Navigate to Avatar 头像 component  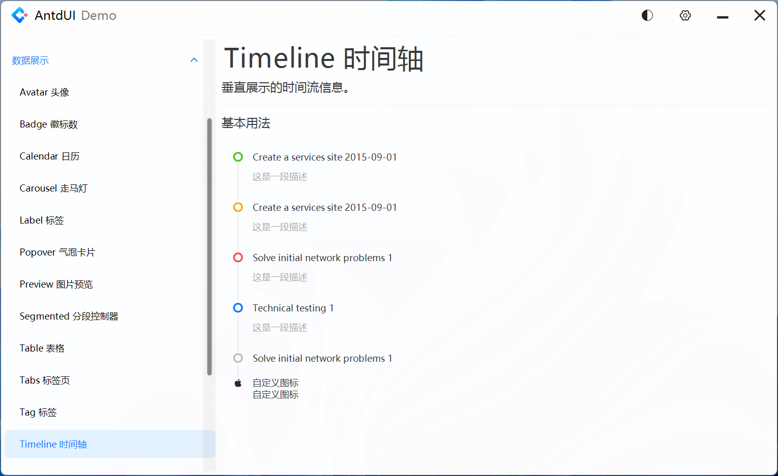[44, 92]
